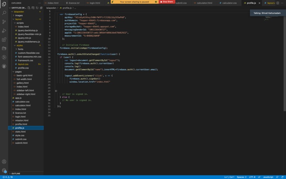
Task: Open Explorer views and more actions menu
Action: (40, 3)
